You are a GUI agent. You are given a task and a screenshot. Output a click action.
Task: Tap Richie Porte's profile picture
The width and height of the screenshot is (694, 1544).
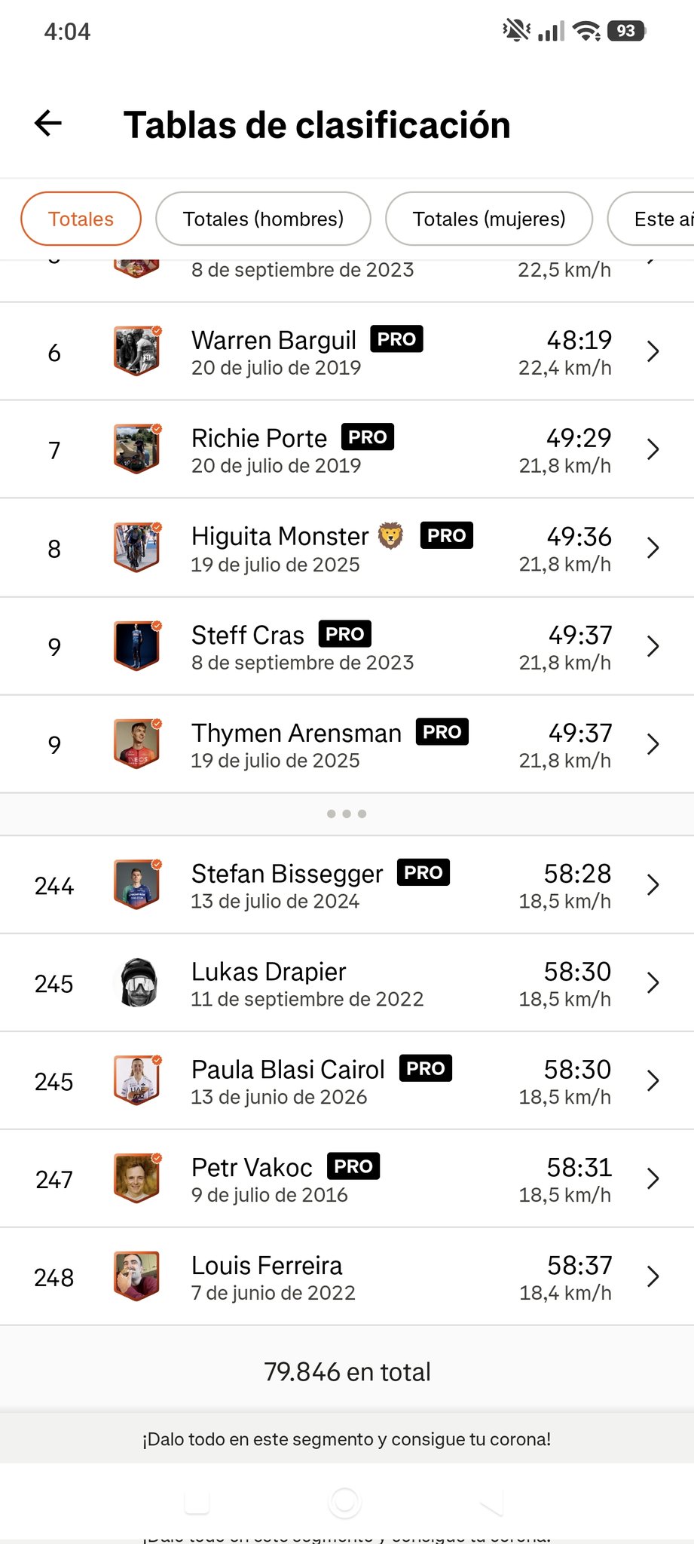[x=136, y=449]
